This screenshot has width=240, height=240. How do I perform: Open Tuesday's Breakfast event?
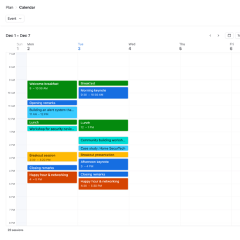click(103, 83)
